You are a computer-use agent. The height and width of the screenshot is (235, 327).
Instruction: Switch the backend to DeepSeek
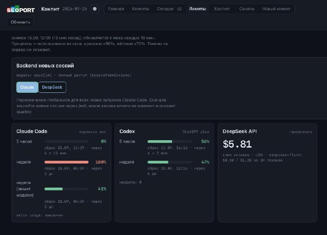[52, 87]
